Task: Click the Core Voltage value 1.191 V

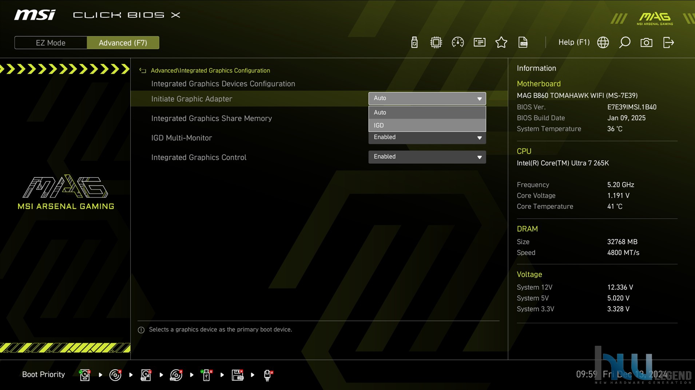Action: pos(618,196)
